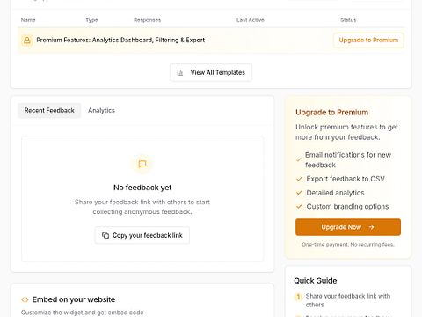Click the lock icon beside Premium Features
This screenshot has width=422, height=317.
pos(27,41)
